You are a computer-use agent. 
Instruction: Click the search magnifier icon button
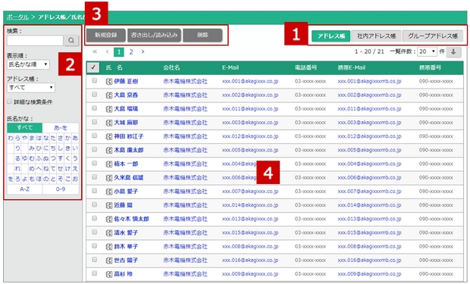[x=71, y=40]
